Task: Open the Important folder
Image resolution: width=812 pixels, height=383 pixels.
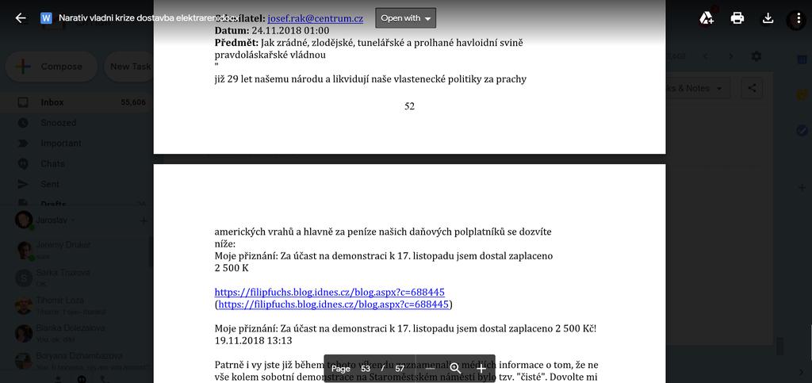Action: point(60,143)
